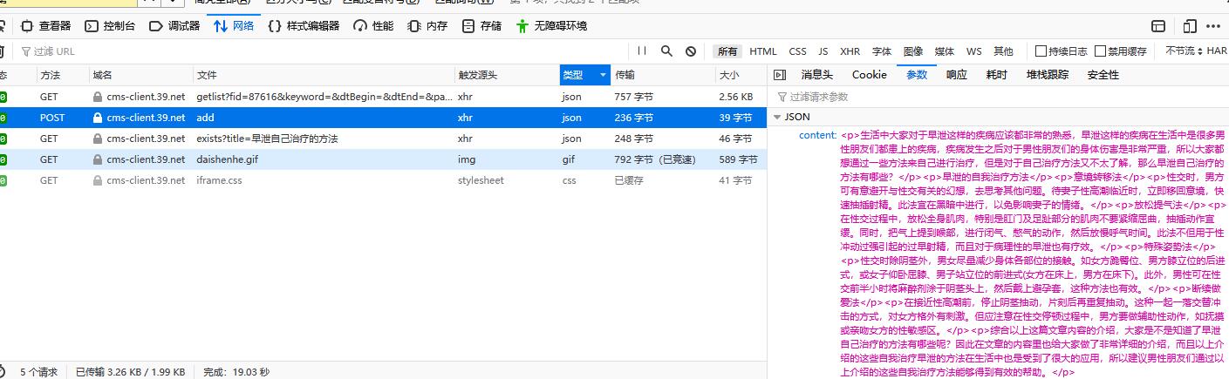This screenshot has height=379, width=1229.
Task: Open the 内存 (Memory) panel
Action: (x=427, y=26)
